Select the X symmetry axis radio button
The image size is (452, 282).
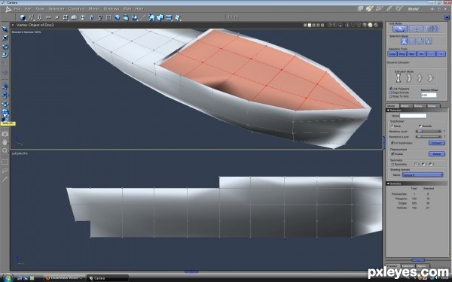click(416, 164)
